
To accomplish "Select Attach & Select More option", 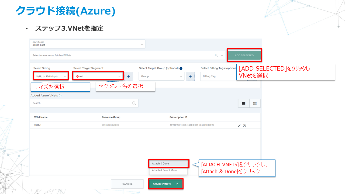I will point(168,170).
